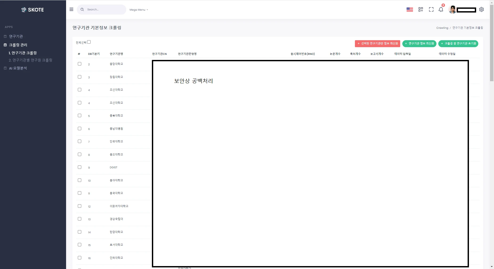Check the checkbox for DGIST row

coord(79,167)
